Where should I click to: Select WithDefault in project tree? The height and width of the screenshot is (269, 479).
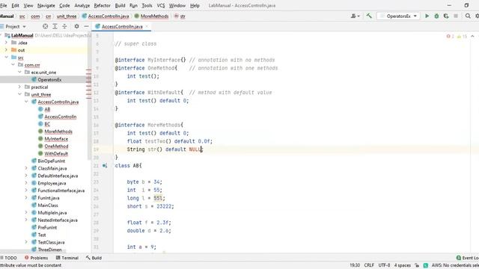[56, 154]
